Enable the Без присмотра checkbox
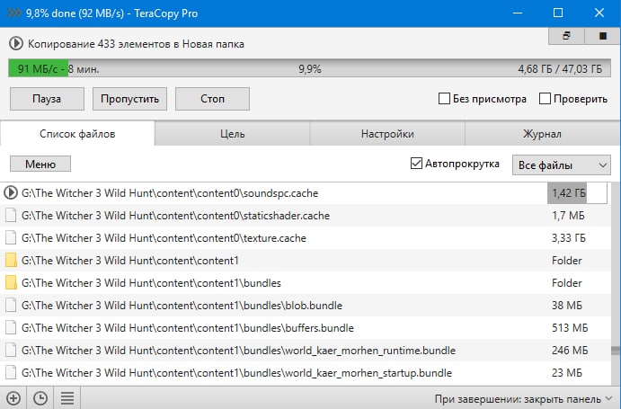Screen dimensions: 621x409 [x=444, y=98]
